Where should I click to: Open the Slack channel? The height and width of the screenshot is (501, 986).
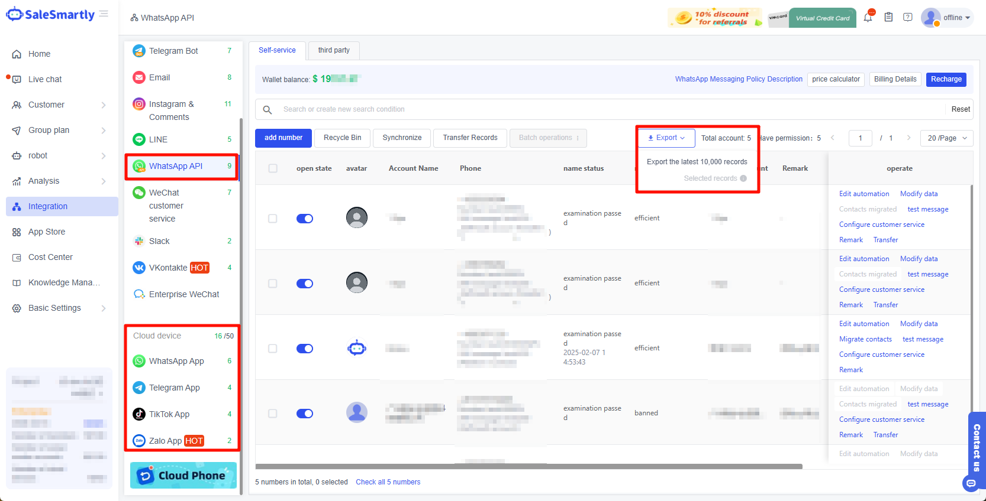pyautogui.click(x=182, y=241)
